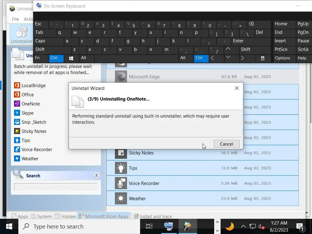312x234 pixels.
Task: Open the notification center icon
Action: pyautogui.click(x=300, y=227)
